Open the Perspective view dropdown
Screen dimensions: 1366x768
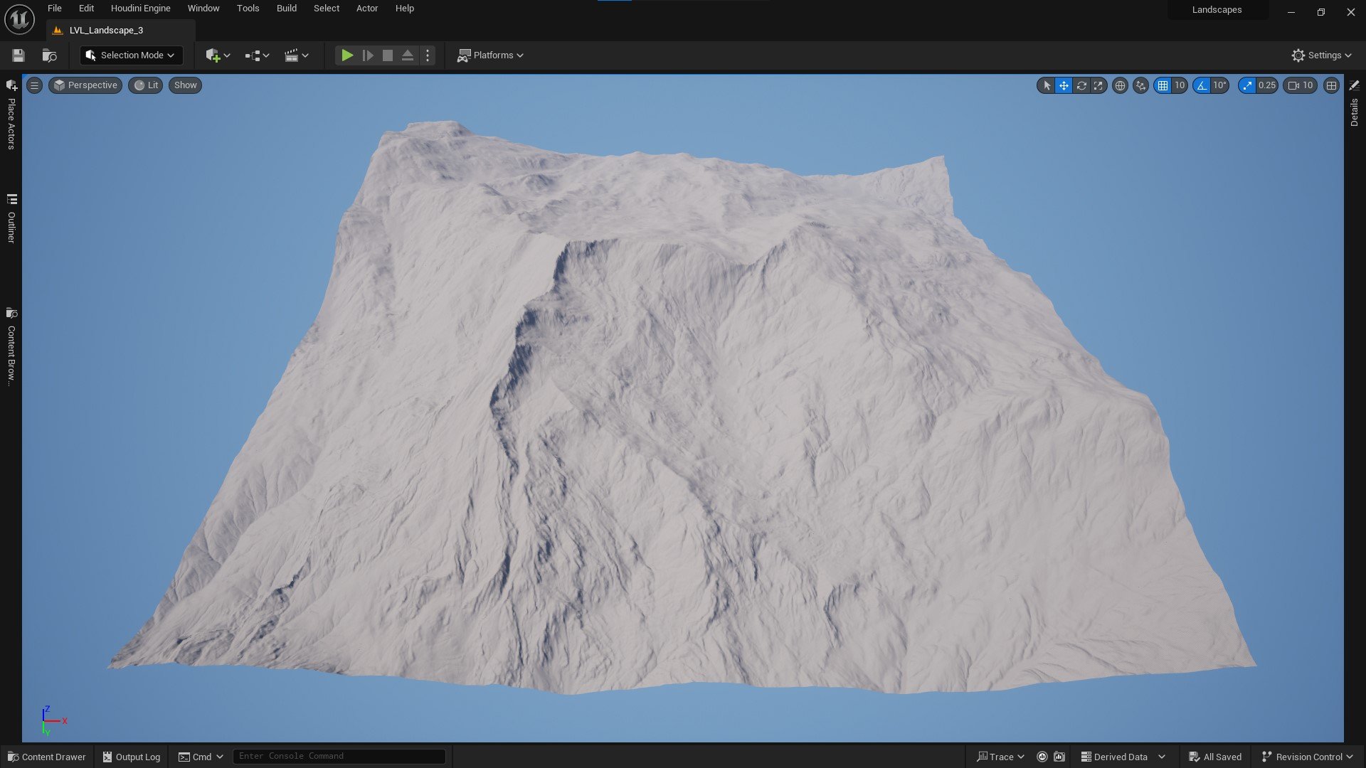(x=85, y=85)
